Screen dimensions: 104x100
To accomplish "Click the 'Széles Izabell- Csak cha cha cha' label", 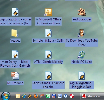I will pyautogui.click(x=48, y=85).
